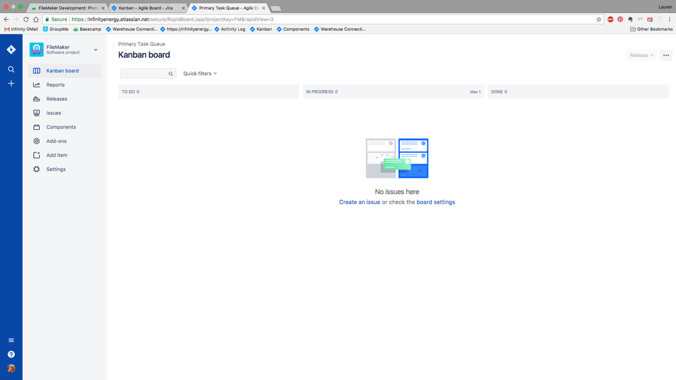Open the GroupMe bookmark
This screenshot has height=380, width=676.
(55, 29)
